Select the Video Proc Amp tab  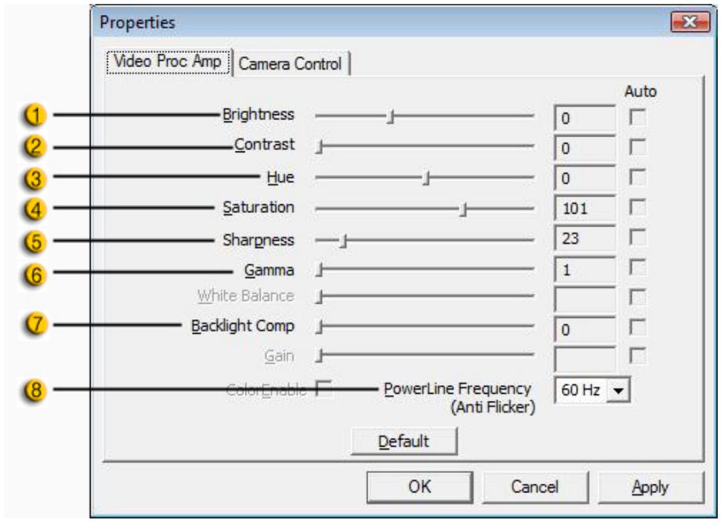[168, 61]
